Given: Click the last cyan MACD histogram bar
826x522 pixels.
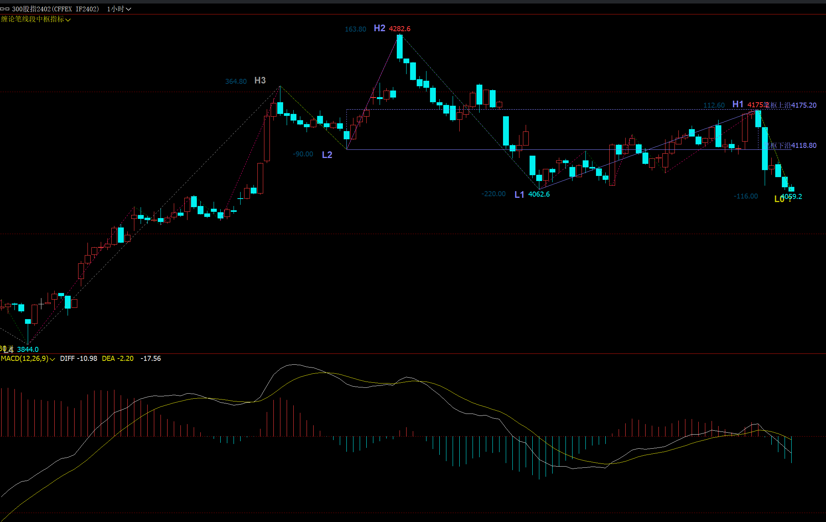Looking at the screenshot, I should [x=792, y=450].
